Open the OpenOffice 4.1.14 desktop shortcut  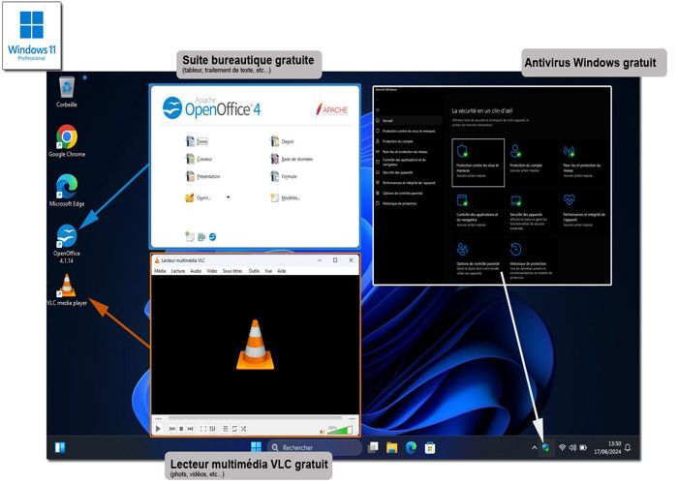coord(67,244)
